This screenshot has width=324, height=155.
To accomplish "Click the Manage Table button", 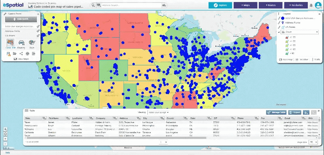I will (277, 112).
